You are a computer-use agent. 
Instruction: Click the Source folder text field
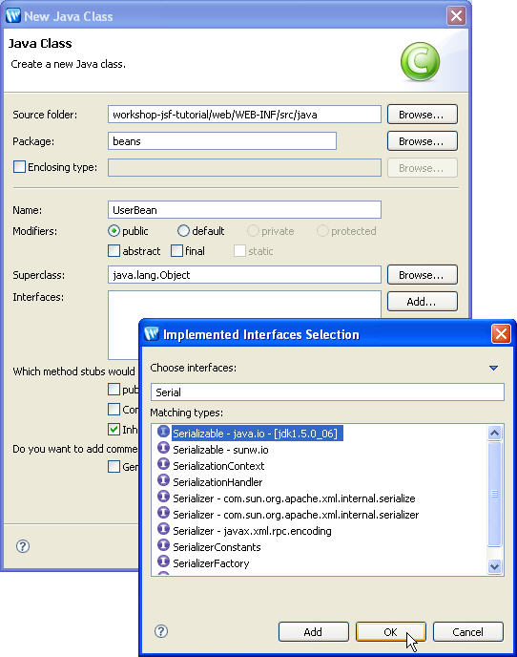[244, 115]
